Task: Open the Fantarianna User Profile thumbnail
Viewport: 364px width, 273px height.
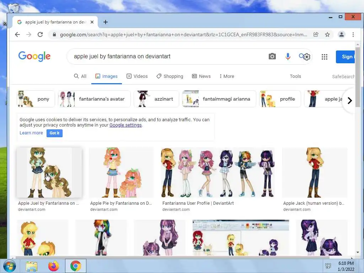Action: click(x=218, y=172)
